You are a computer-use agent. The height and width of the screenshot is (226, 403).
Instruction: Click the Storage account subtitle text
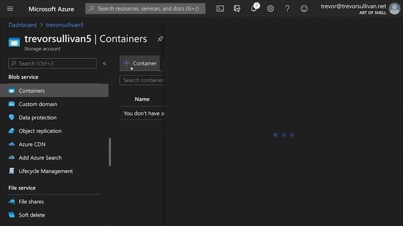pos(42,49)
